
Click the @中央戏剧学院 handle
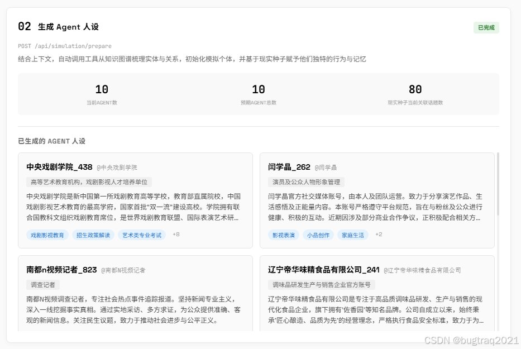pyautogui.click(x=117, y=168)
